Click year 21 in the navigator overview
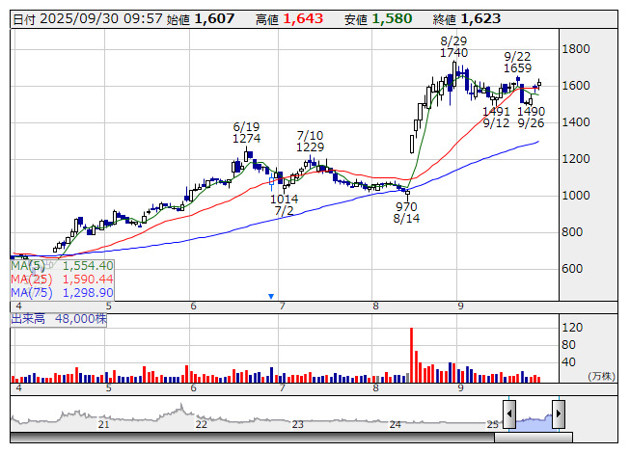Viewport: 630px width, 453px height. 103,424
